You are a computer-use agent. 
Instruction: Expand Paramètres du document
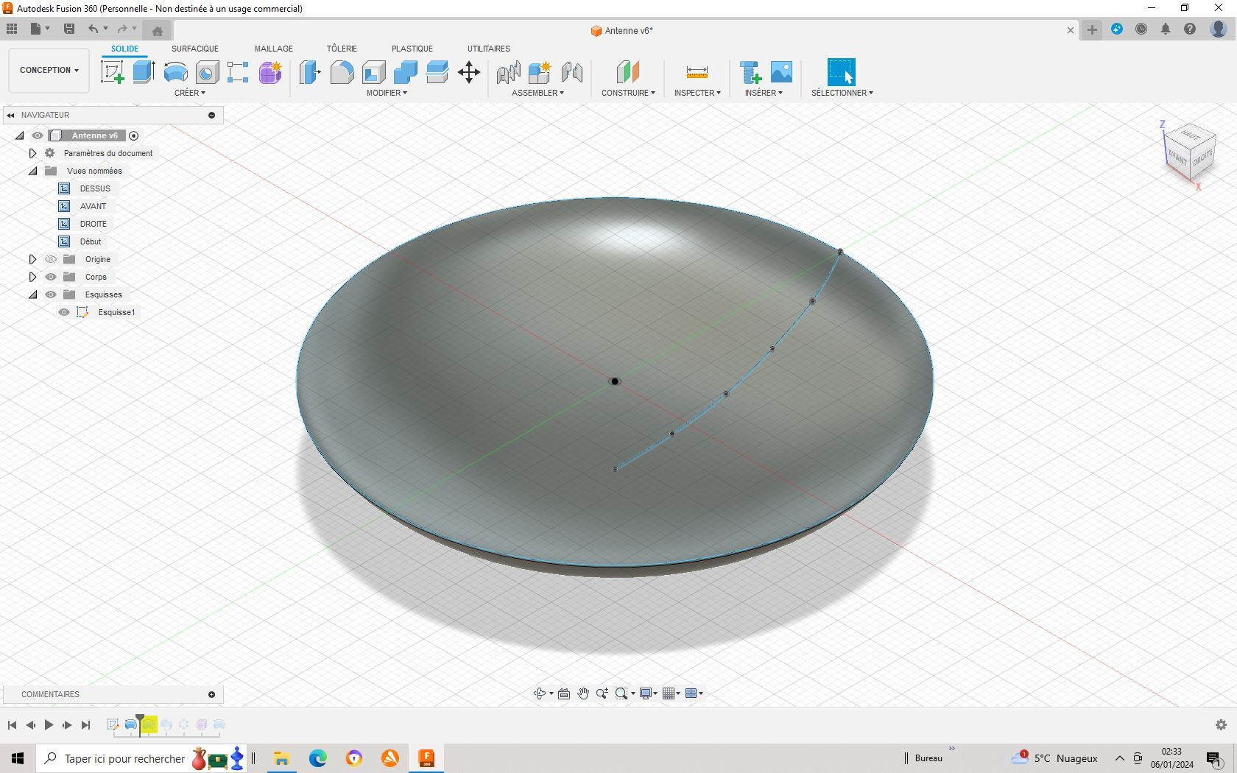[x=32, y=153]
